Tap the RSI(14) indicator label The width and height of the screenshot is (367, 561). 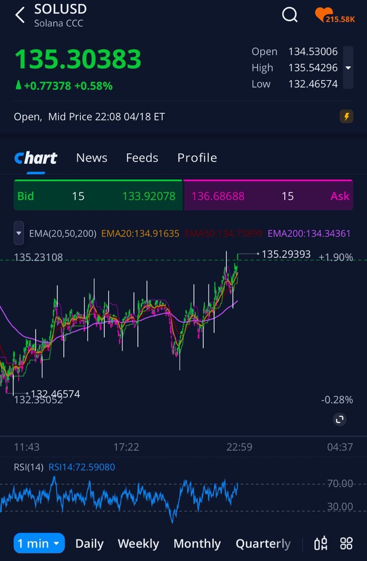28,467
